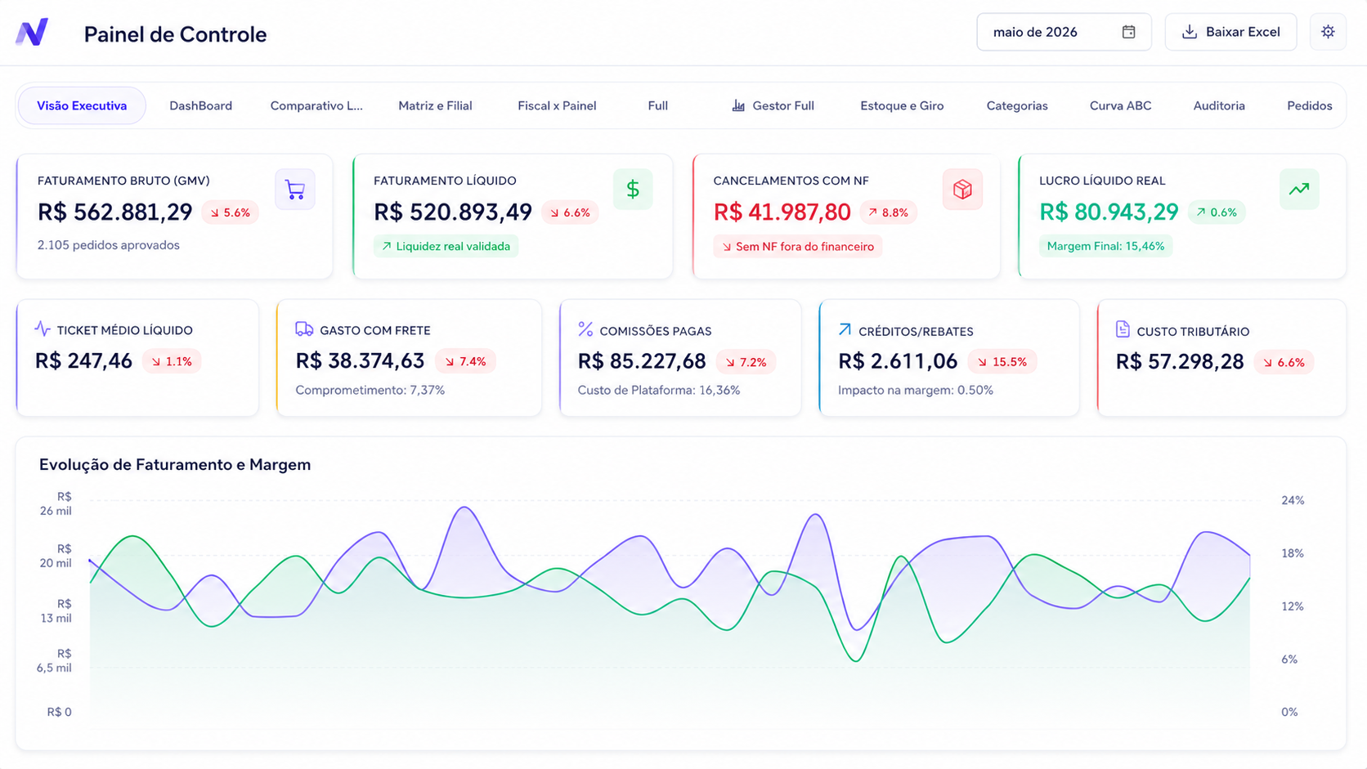Click the R$ 41.987,80 cancellations value
Image resolution: width=1367 pixels, height=769 pixels.
(782, 212)
